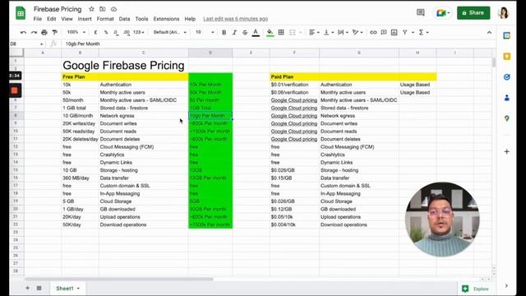Open Keep in the side panel
The width and height of the screenshot is (526, 296).
pyautogui.click(x=506, y=57)
